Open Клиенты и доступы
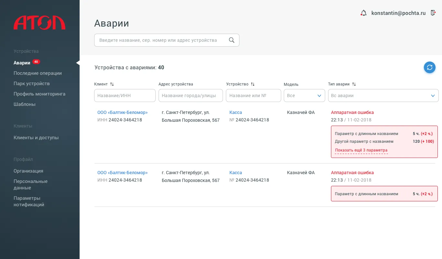The image size is (442, 259). point(36,138)
